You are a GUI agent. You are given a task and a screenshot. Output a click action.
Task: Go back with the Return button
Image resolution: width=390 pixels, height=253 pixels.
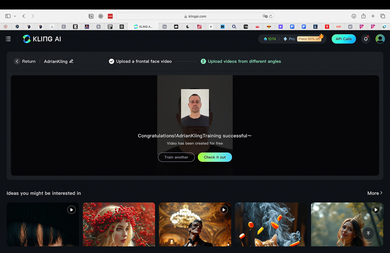coord(25,61)
